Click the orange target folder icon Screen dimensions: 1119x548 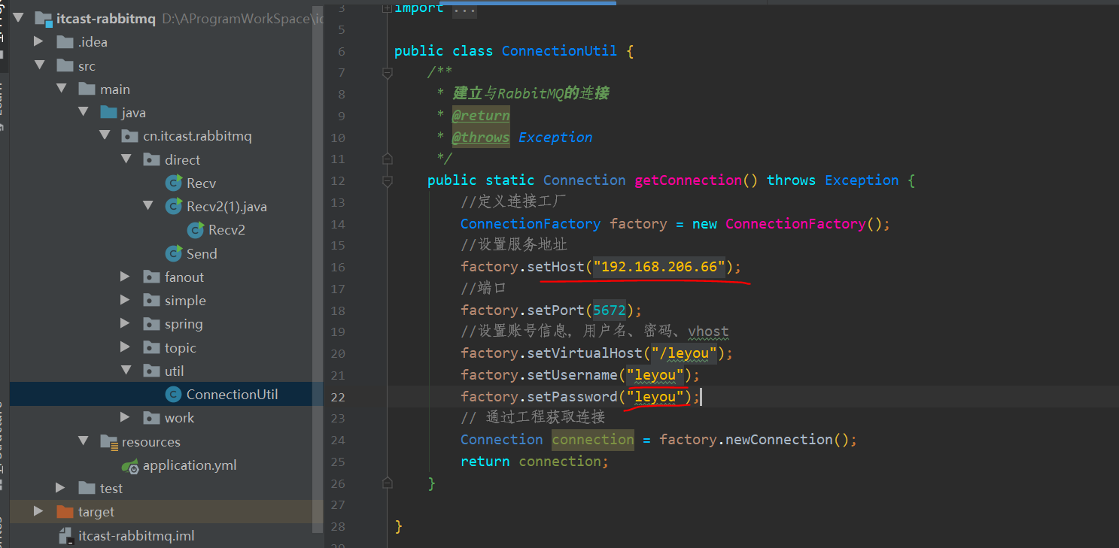[x=65, y=511]
